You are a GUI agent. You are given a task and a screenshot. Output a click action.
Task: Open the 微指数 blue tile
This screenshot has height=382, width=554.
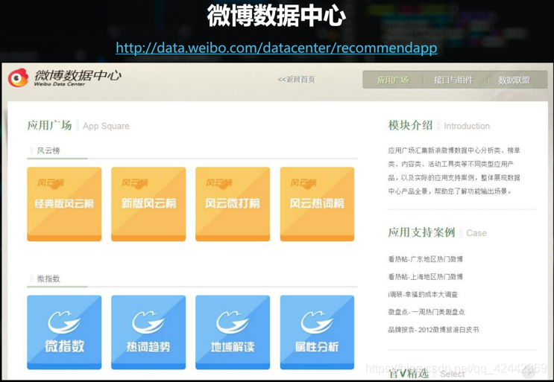coord(64,332)
